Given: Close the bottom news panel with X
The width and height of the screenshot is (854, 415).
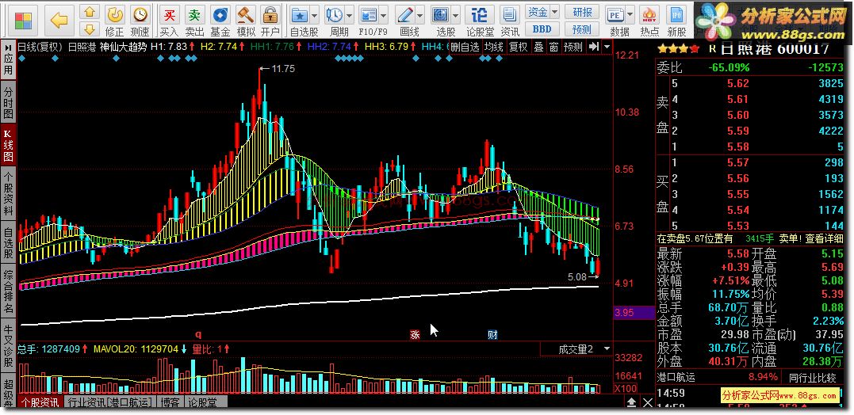Looking at the screenshot, I should tap(647, 402).
